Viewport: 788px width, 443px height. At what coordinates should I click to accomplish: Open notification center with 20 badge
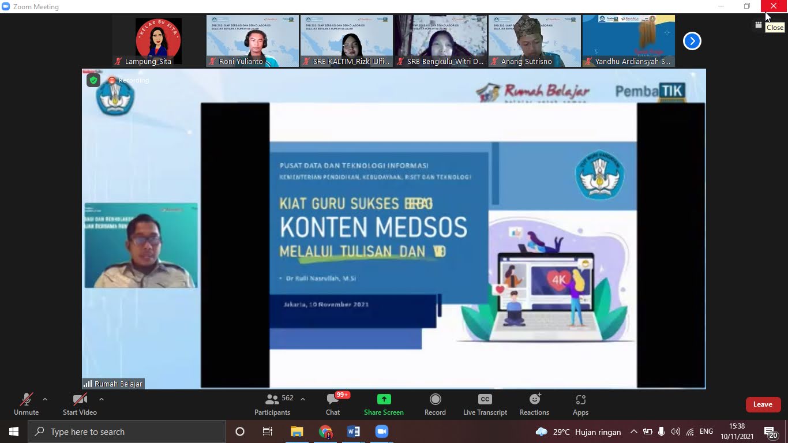(x=771, y=431)
